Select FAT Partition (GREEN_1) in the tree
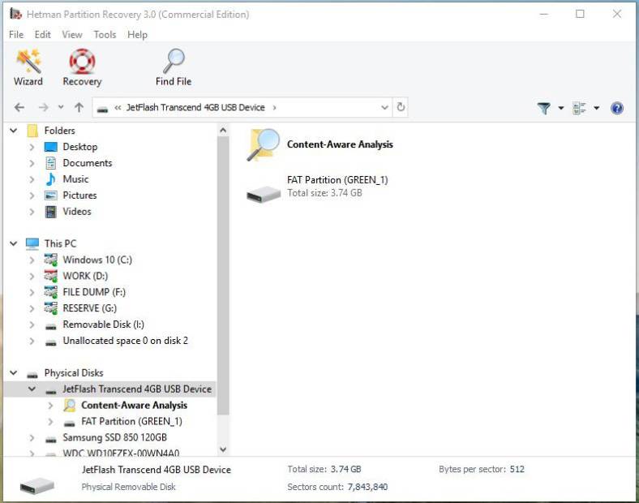The image size is (639, 503). (x=131, y=421)
